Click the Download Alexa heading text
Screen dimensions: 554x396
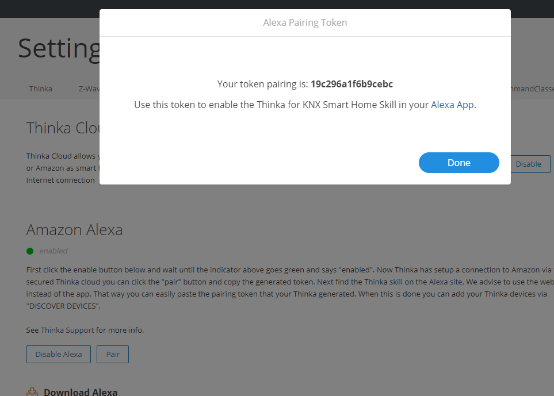click(x=81, y=392)
